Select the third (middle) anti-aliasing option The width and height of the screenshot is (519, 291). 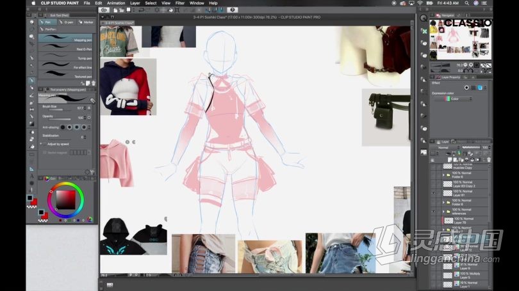click(77, 127)
